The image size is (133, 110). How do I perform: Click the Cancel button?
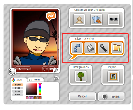coord(83,96)
